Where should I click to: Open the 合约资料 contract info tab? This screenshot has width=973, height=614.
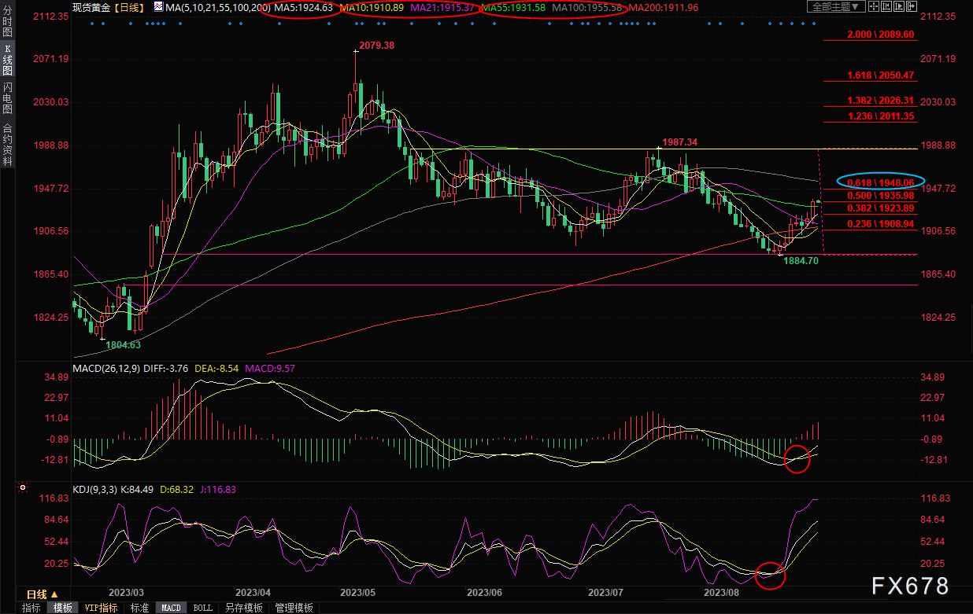click(7, 145)
